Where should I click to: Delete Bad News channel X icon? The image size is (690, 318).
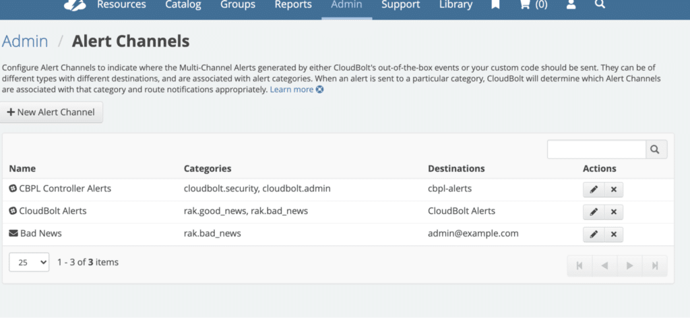click(613, 234)
